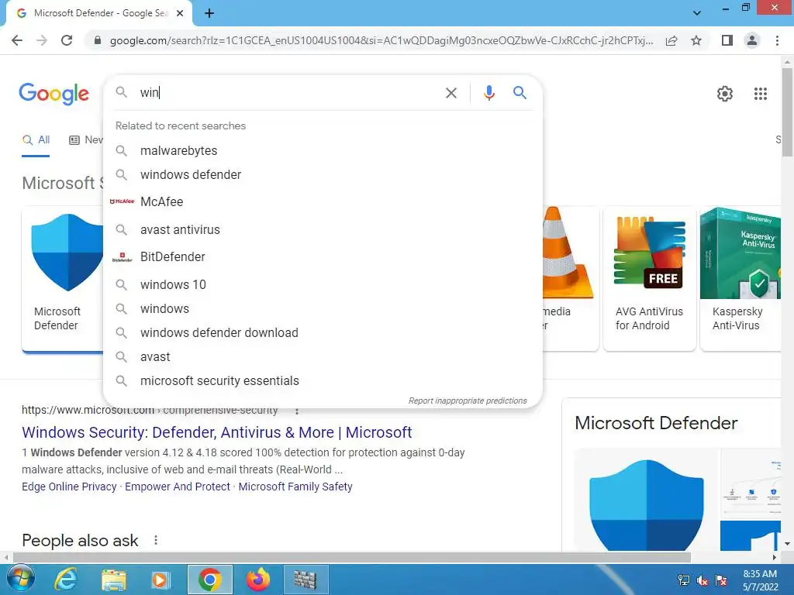Open media player taskbar icon
This screenshot has height=595, width=794.
(161, 580)
